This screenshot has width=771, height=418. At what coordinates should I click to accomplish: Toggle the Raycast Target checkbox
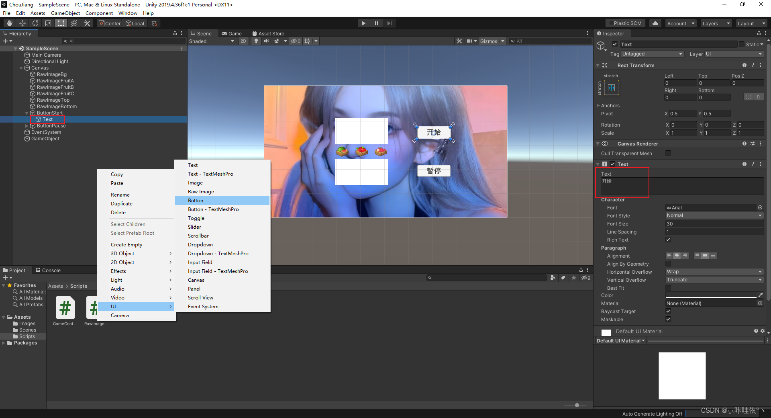pos(668,311)
